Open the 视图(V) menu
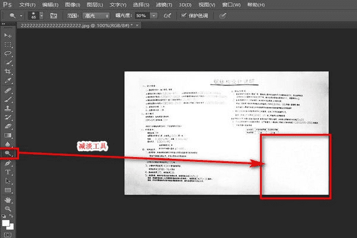The width and height of the screenshot is (357, 238). pos(206,5)
